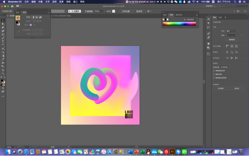Select the Zoom magnifier tool
Viewport: 249px width, 156px height.
click(3, 73)
